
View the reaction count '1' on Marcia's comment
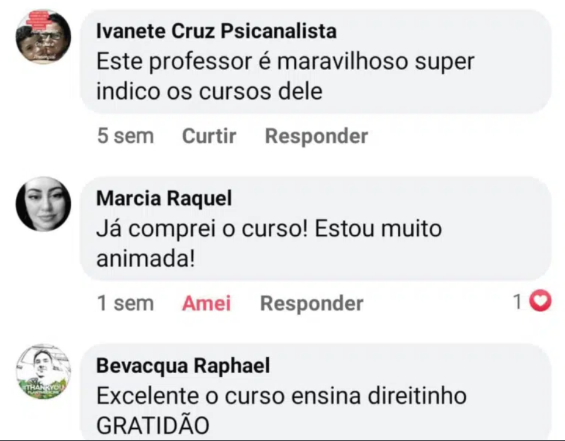517,302
